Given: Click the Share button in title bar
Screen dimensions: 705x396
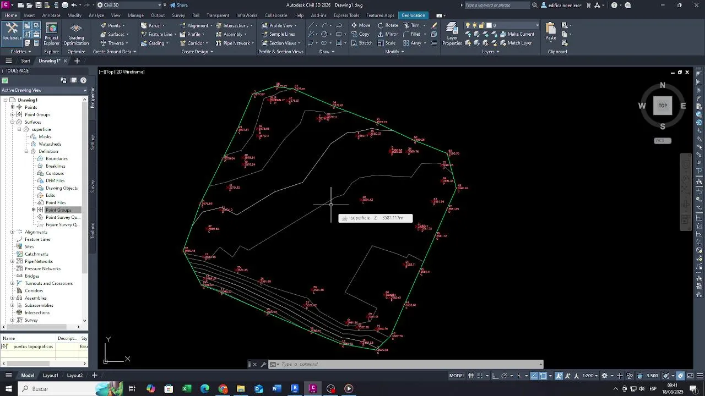Looking at the screenshot, I should click(x=178, y=5).
